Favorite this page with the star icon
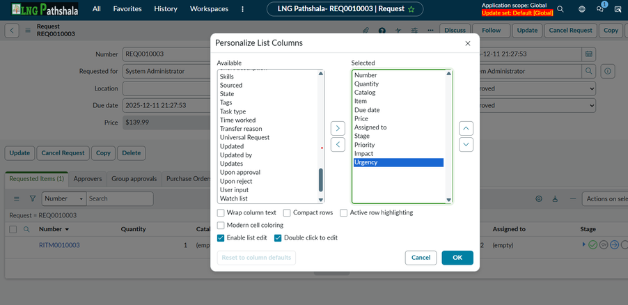This screenshot has height=305, width=628. [x=411, y=9]
